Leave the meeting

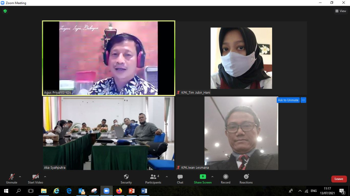tap(339, 179)
